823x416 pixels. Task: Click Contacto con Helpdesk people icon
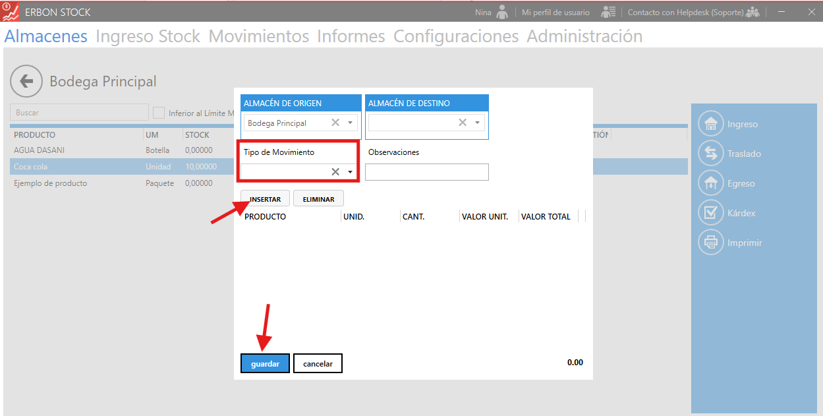pyautogui.click(x=752, y=12)
